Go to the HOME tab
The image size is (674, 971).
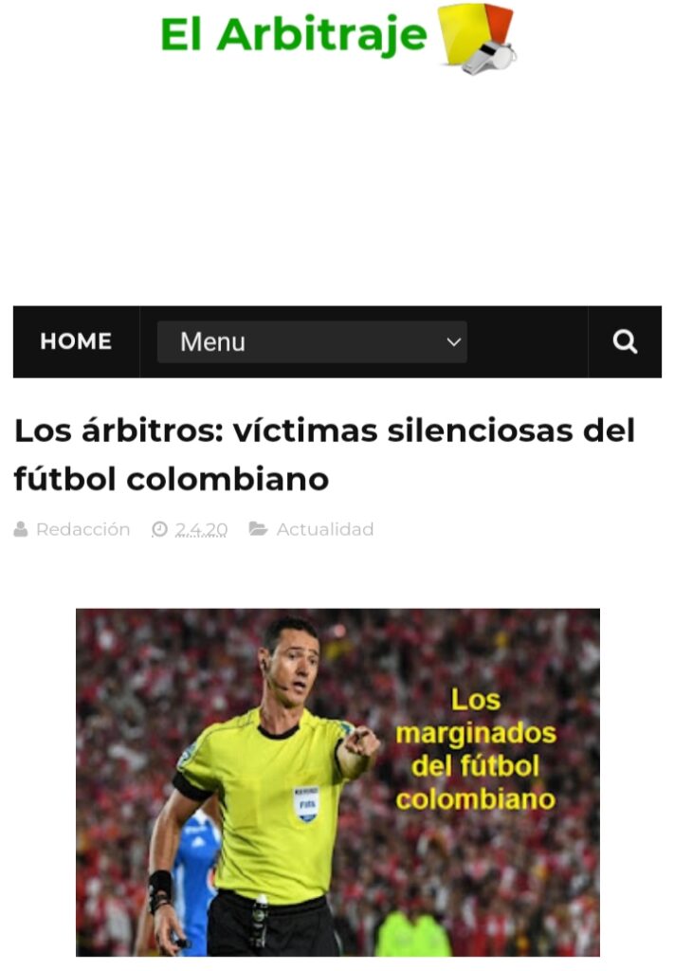[x=76, y=341]
